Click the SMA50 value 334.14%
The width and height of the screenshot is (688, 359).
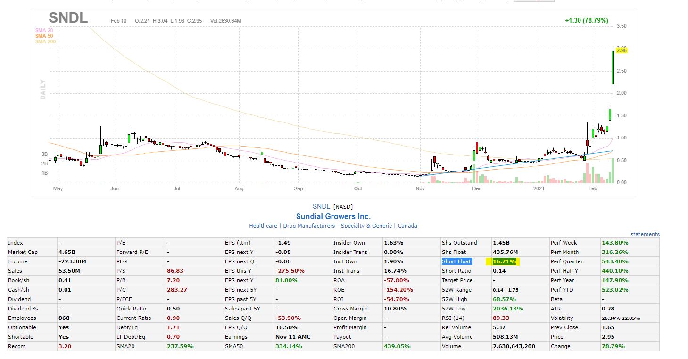(289, 346)
